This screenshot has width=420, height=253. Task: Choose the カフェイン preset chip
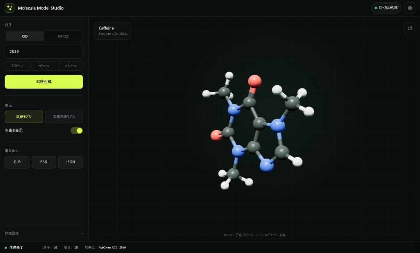click(43, 66)
